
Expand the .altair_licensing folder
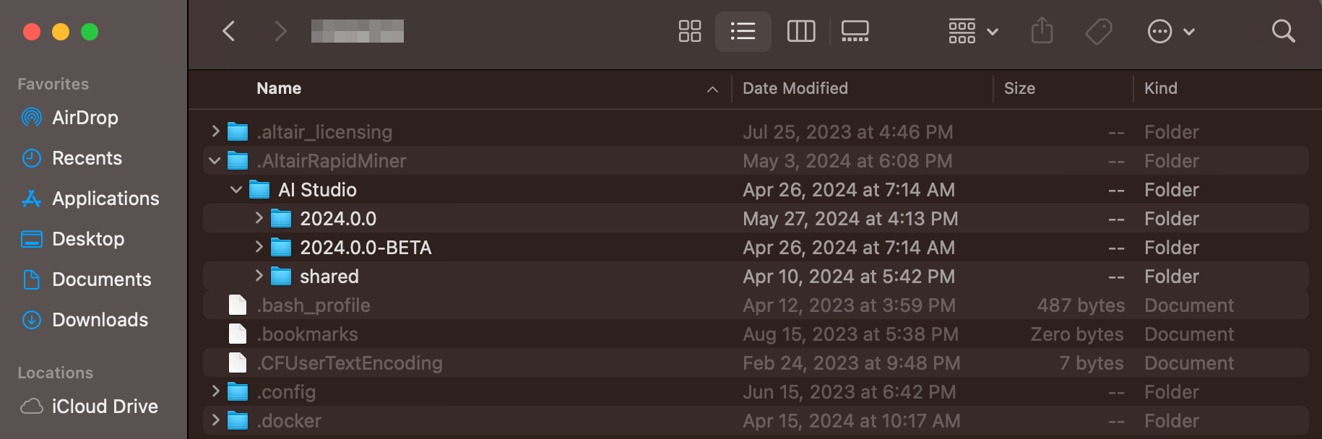coord(215,131)
